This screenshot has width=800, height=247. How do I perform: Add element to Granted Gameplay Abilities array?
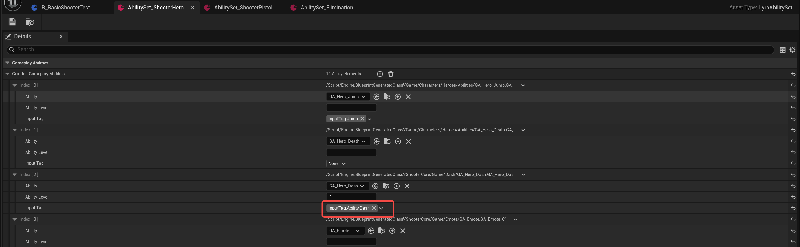[380, 74]
